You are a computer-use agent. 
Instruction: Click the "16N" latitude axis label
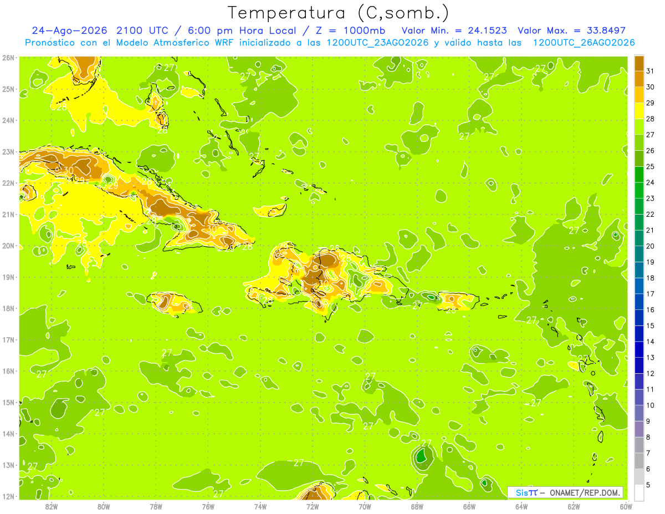pyautogui.click(x=8, y=371)
